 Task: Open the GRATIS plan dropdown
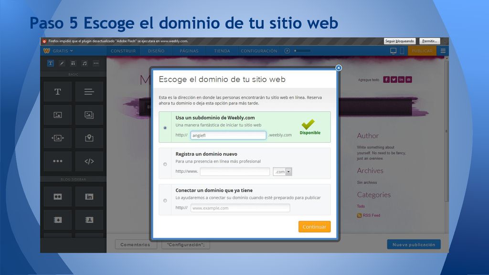click(63, 51)
